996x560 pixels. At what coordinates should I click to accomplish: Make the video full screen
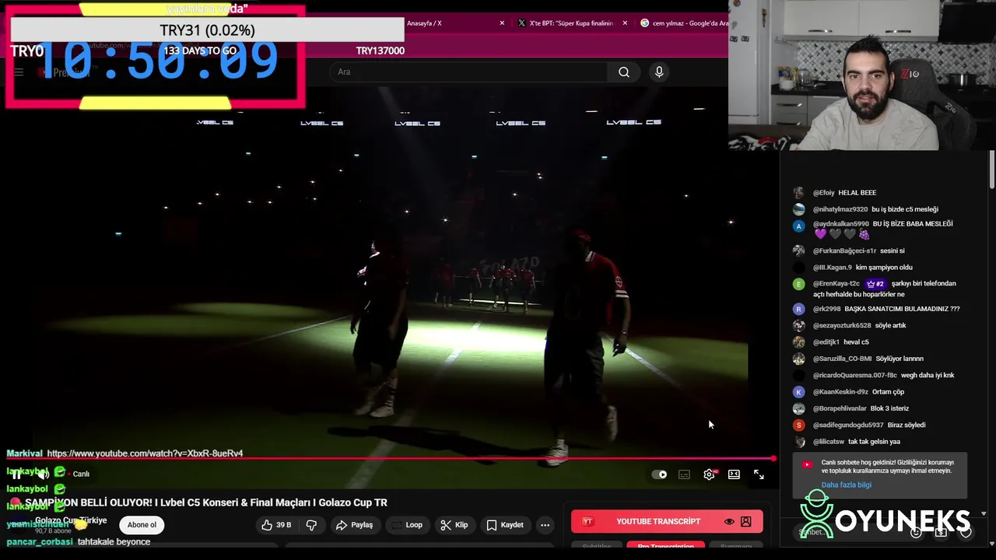759,474
